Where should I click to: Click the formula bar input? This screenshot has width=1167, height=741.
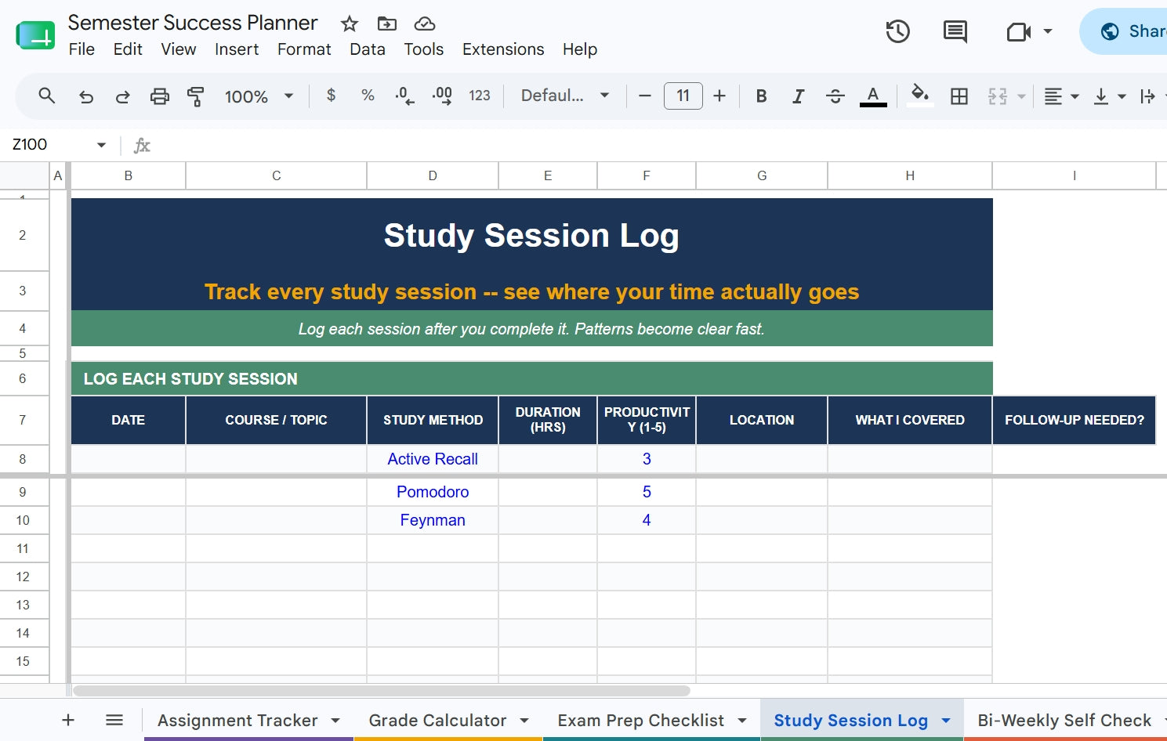pos(658,145)
